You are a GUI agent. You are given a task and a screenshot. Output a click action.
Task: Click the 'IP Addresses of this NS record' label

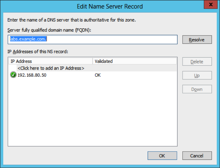coord(38,52)
